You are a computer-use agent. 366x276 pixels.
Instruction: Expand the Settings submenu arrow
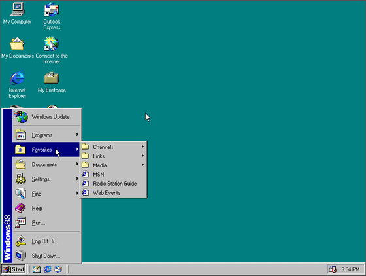click(77, 179)
